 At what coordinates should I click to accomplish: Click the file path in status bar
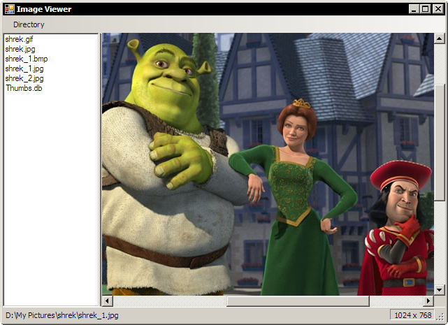point(62,315)
